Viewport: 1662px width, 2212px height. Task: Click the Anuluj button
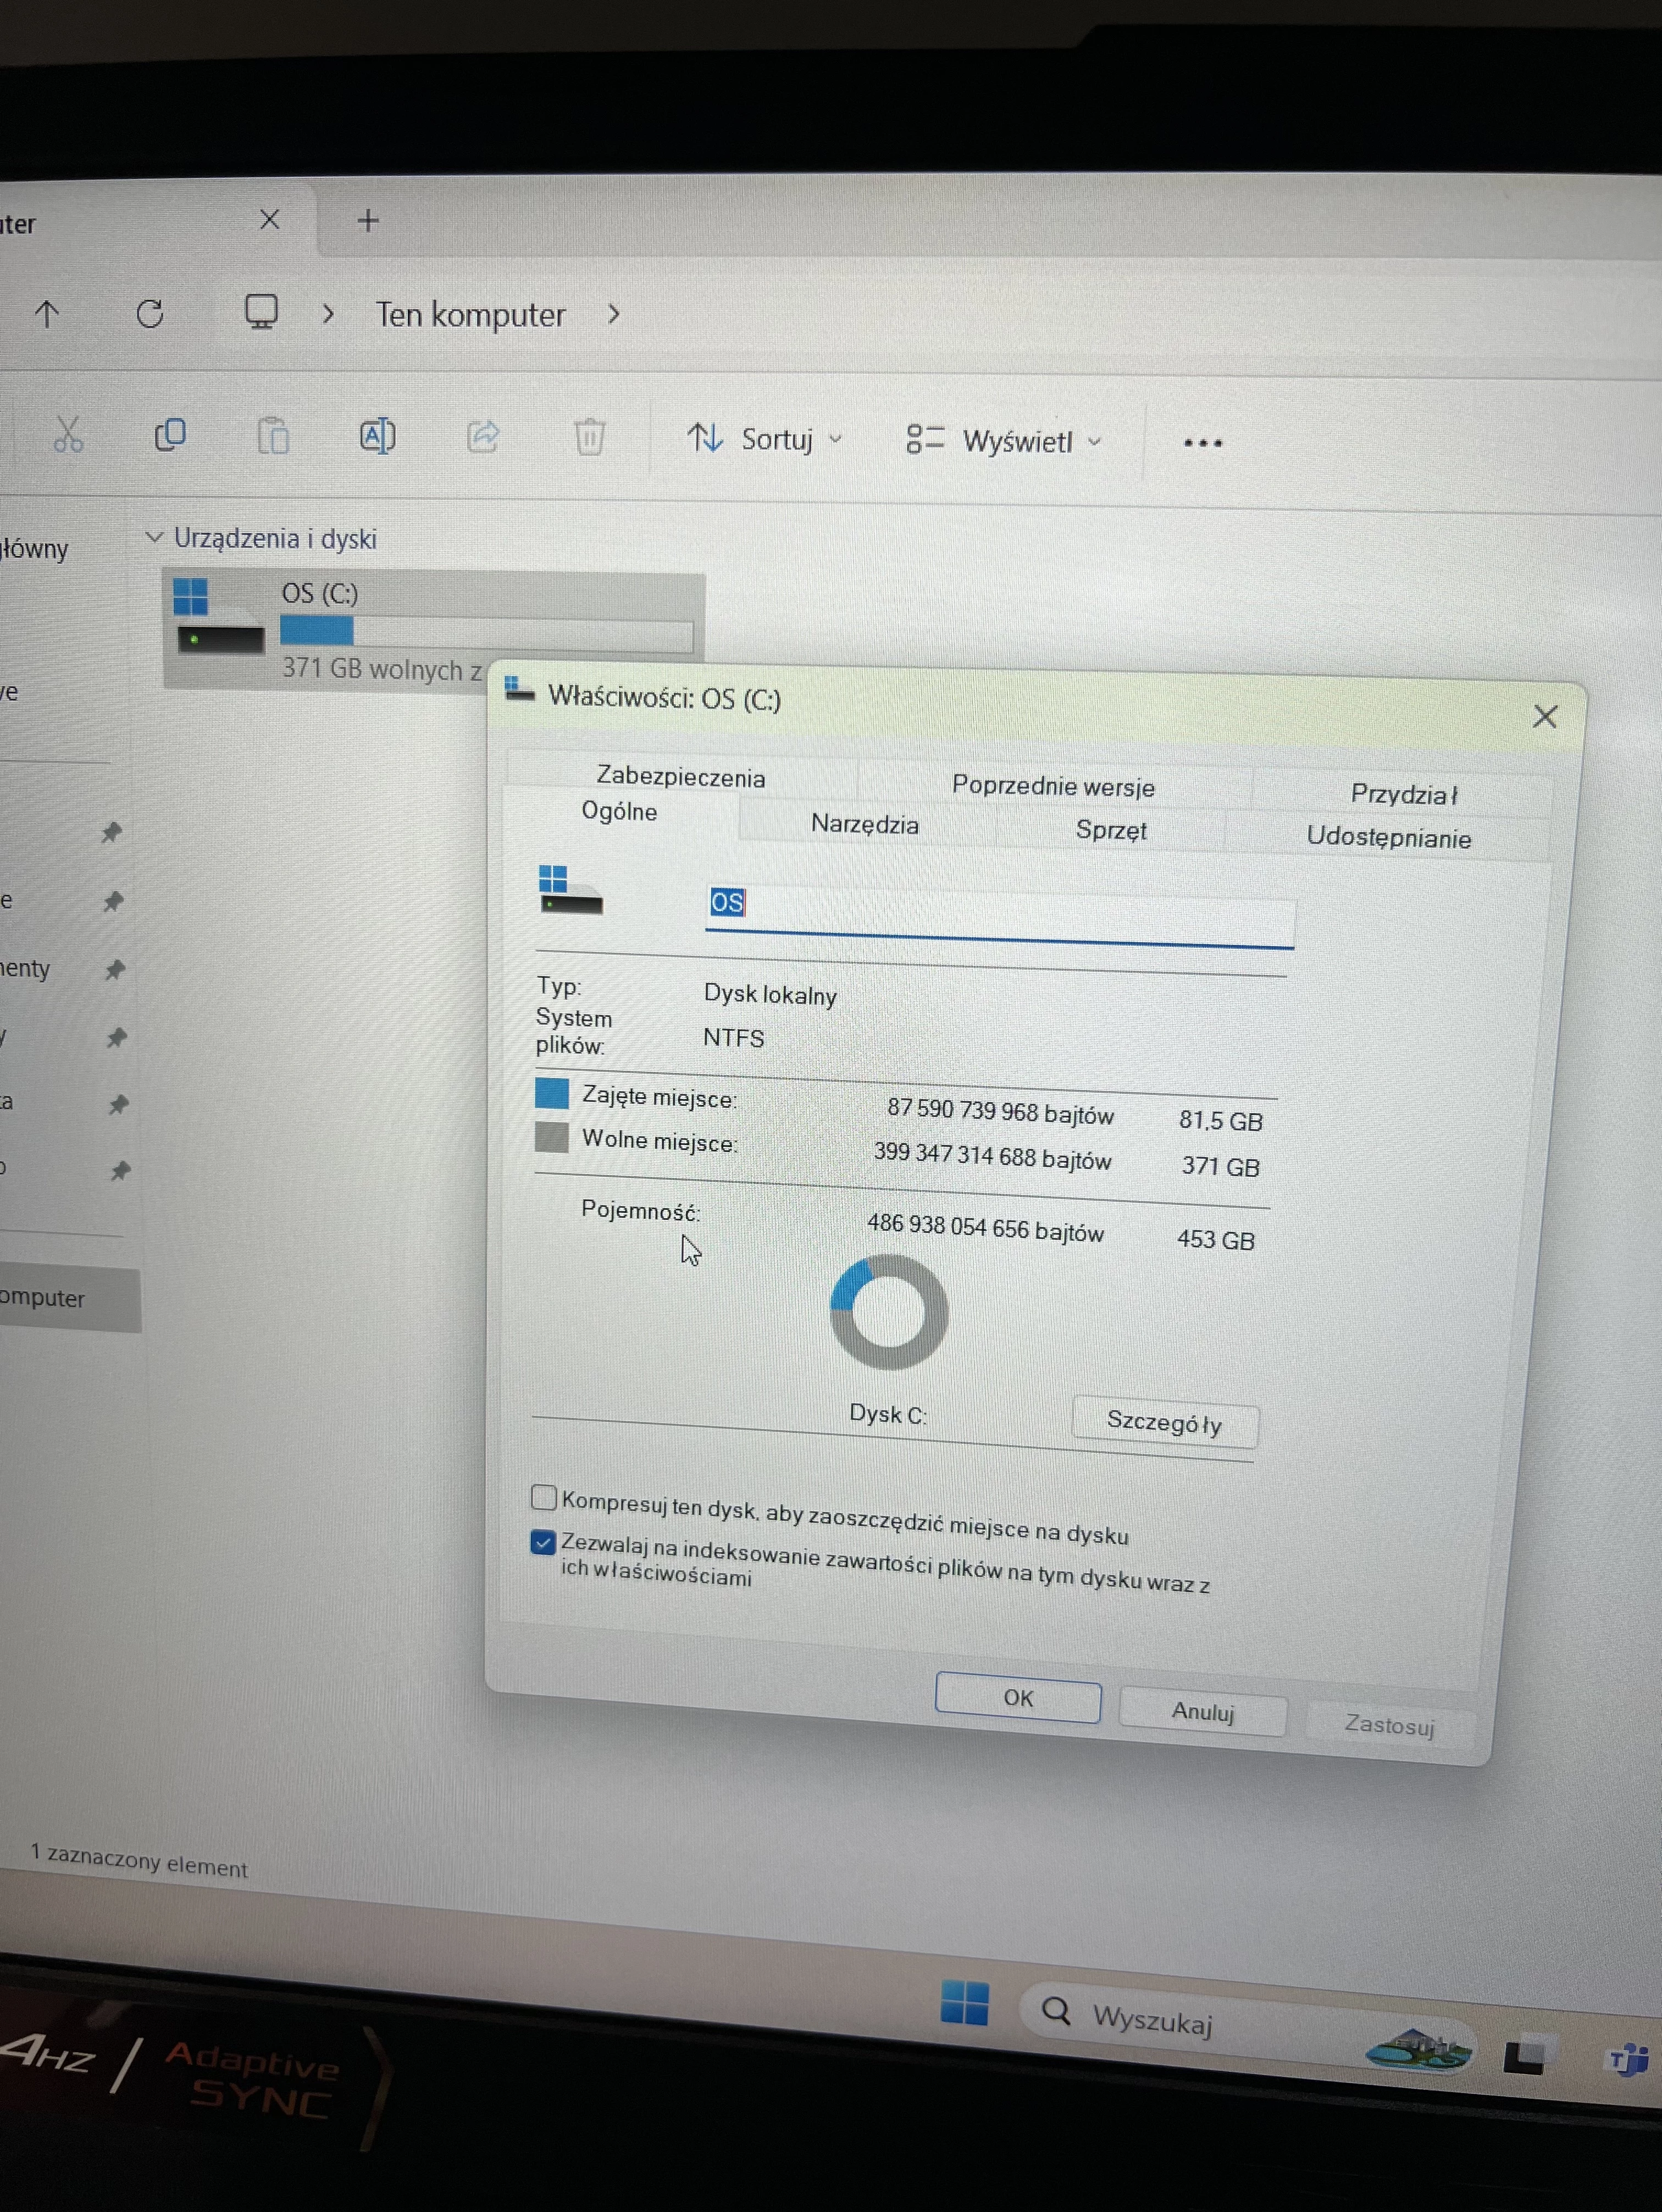[x=1203, y=1712]
